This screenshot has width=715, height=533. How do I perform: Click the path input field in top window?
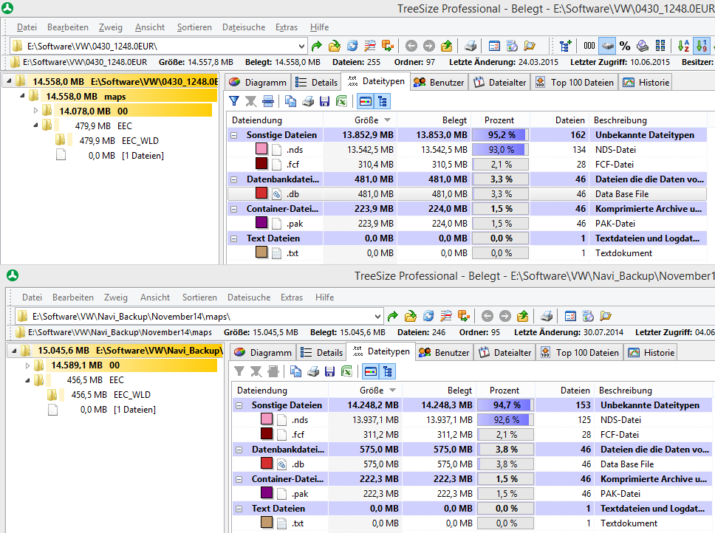(x=158, y=46)
